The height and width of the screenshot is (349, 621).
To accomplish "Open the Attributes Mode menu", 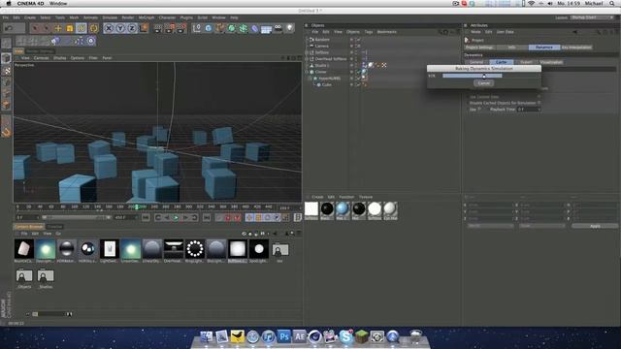I will [475, 32].
